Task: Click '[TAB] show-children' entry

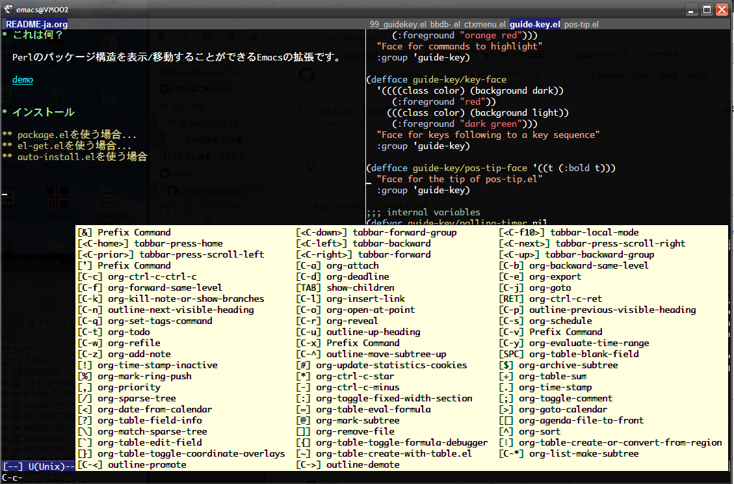Action: click(x=345, y=288)
